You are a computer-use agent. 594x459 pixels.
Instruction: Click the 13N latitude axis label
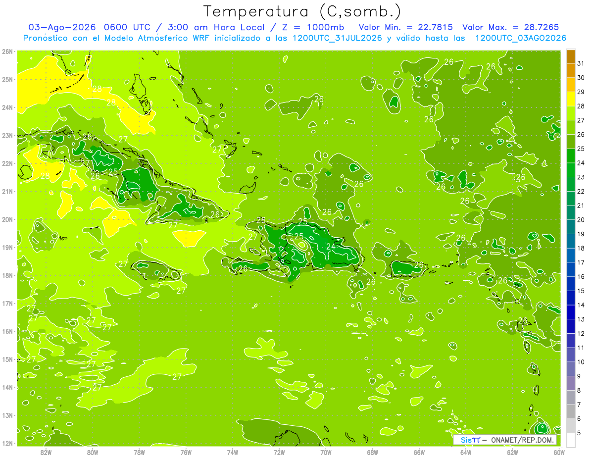click(x=7, y=415)
